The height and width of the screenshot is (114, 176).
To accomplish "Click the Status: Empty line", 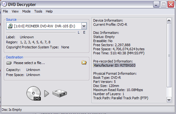I will coord(104,37).
